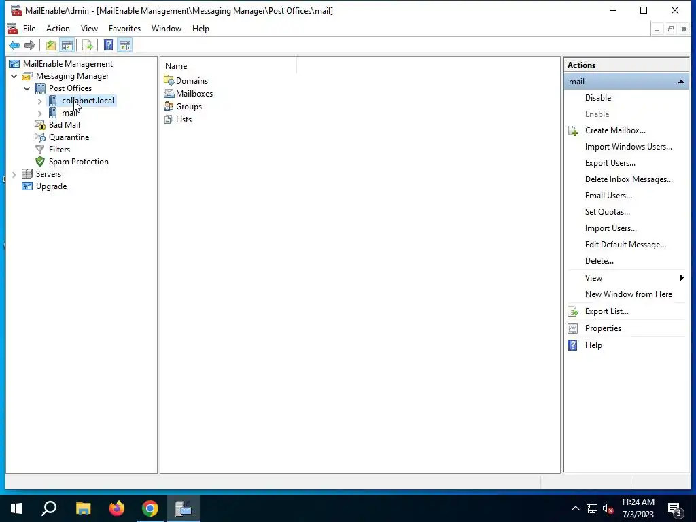Click the Quarantine envelope icon
Viewport: 696px width, 522px height.
point(40,137)
